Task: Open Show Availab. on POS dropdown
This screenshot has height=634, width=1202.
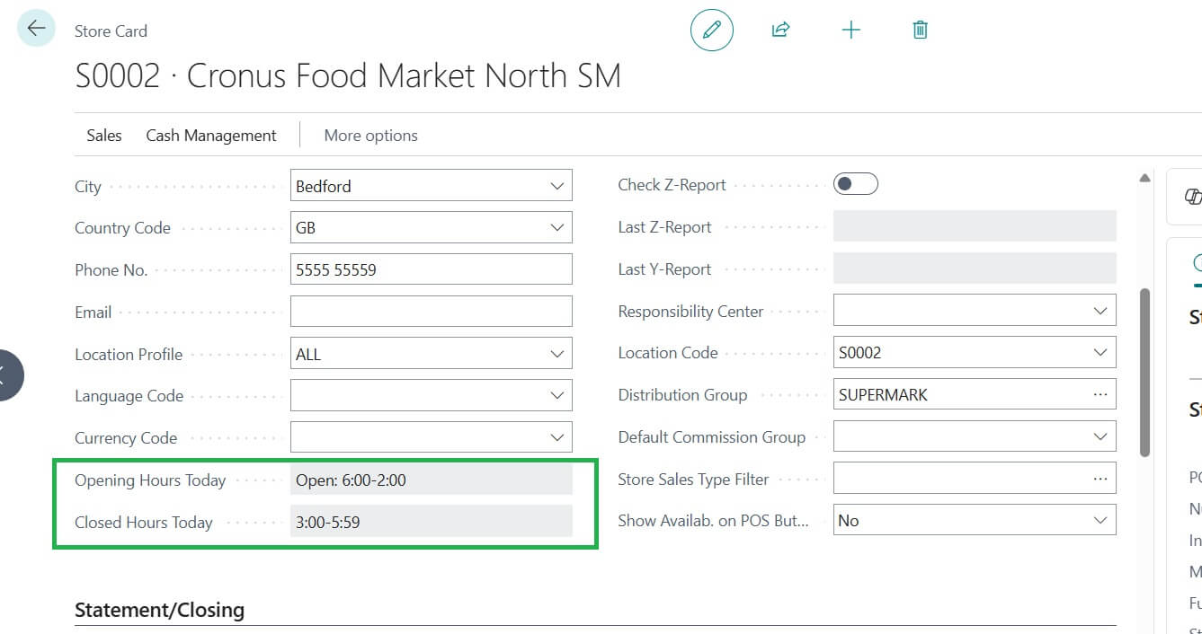Action: click(1100, 521)
